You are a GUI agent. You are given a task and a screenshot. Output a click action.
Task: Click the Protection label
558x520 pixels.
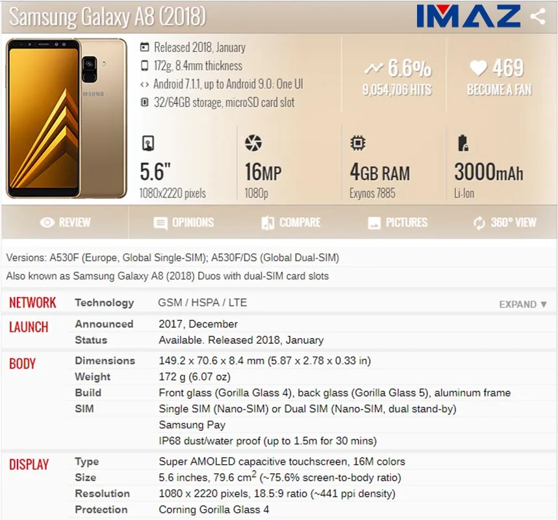(x=101, y=510)
